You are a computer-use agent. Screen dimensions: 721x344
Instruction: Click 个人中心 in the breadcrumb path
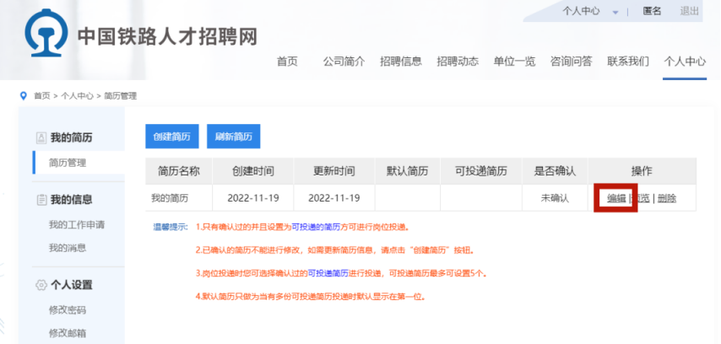coord(77,96)
